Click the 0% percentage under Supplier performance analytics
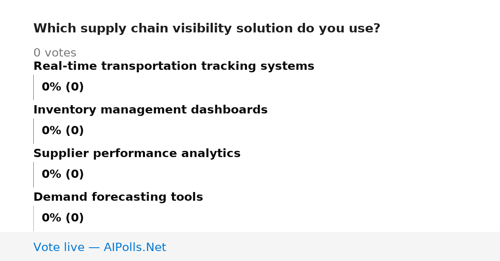The image size is (500, 261). [51, 175]
